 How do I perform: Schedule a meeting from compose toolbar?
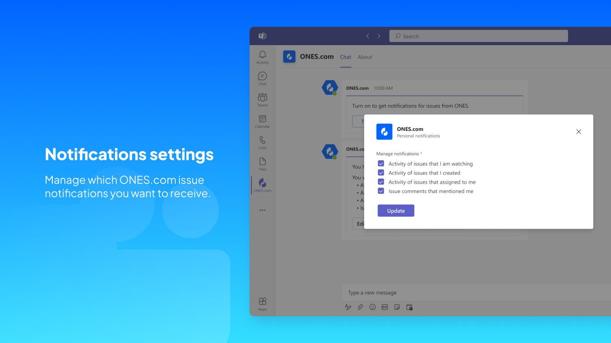point(409,307)
